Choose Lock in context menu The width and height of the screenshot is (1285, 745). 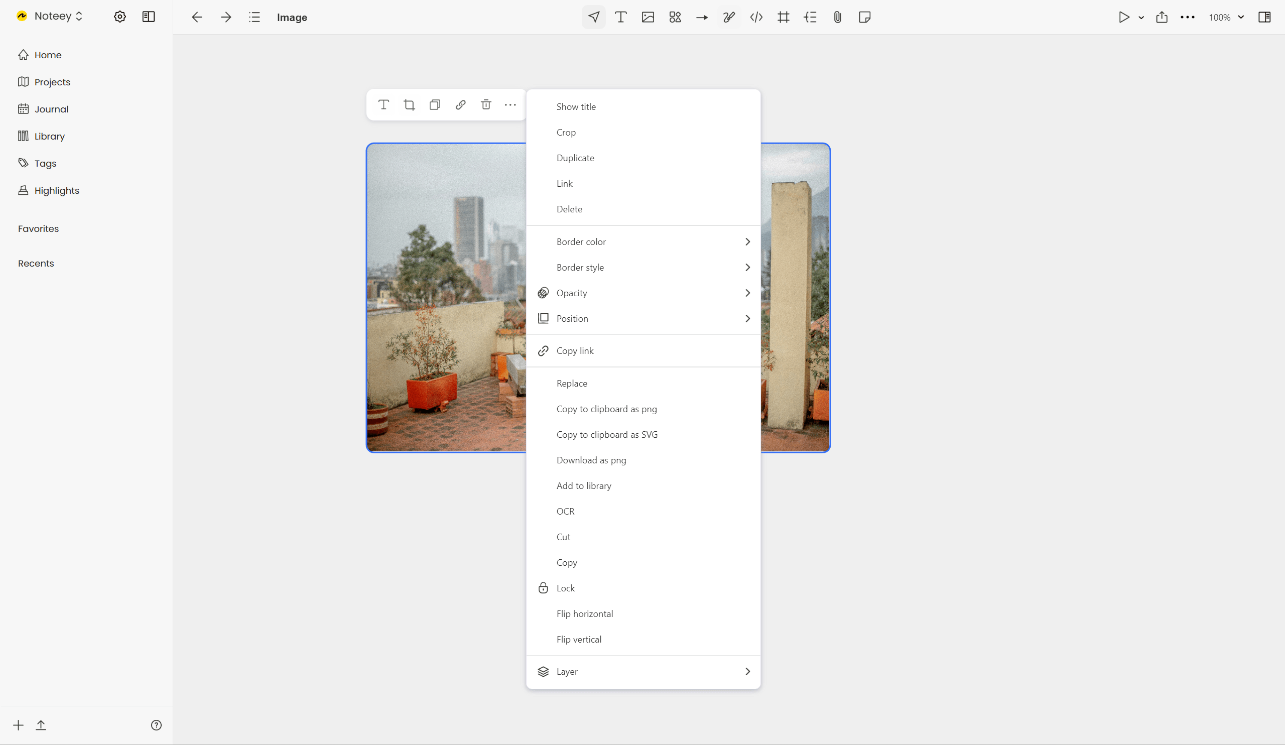click(x=643, y=588)
